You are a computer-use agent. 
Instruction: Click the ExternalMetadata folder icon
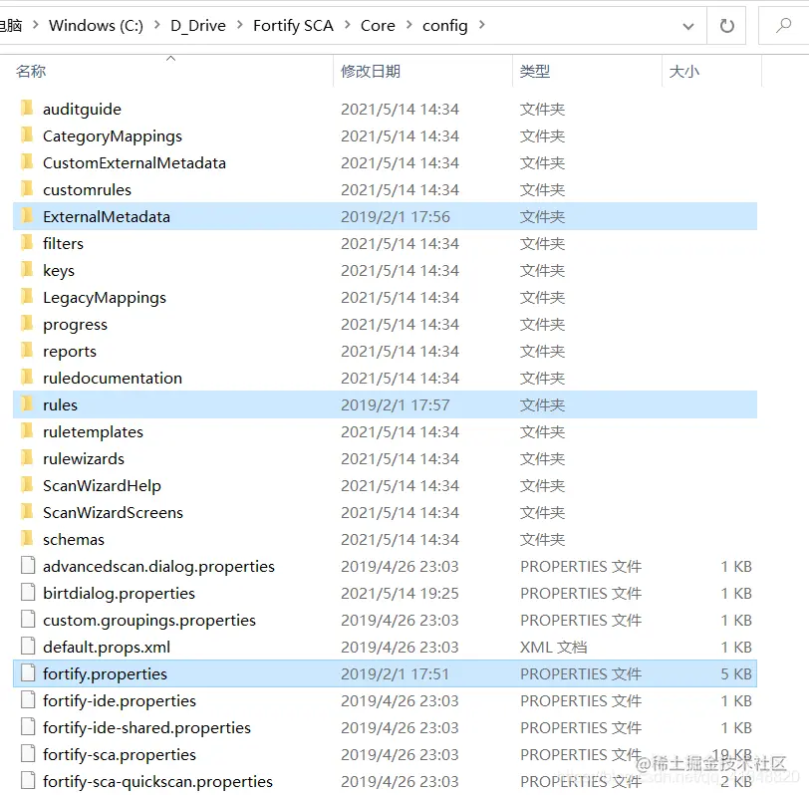click(27, 215)
